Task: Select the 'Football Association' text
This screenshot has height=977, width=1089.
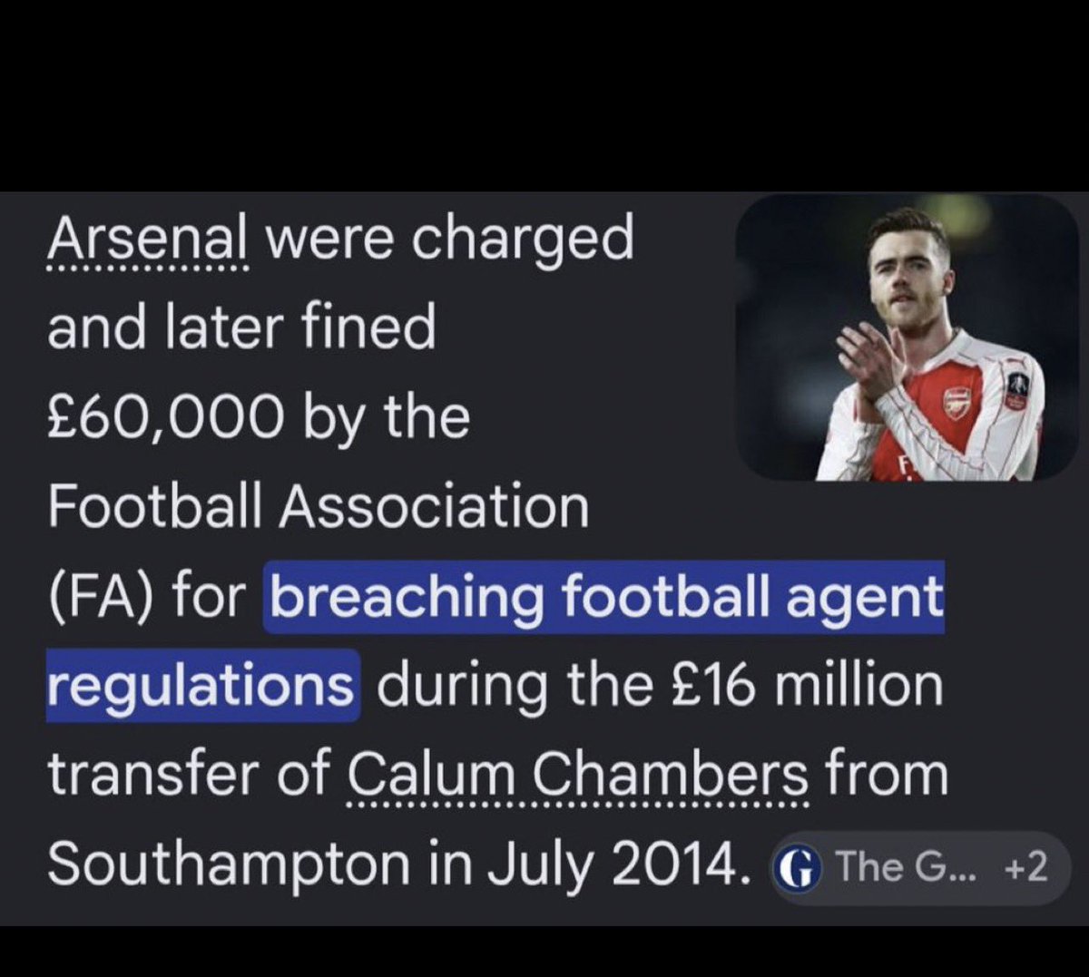Action: click(x=319, y=507)
